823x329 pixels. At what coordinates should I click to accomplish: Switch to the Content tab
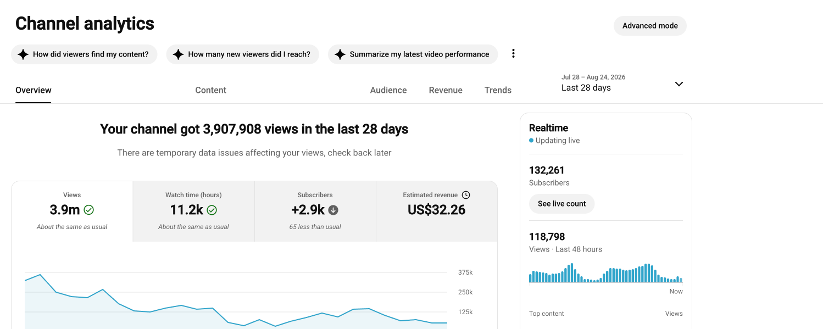[211, 90]
